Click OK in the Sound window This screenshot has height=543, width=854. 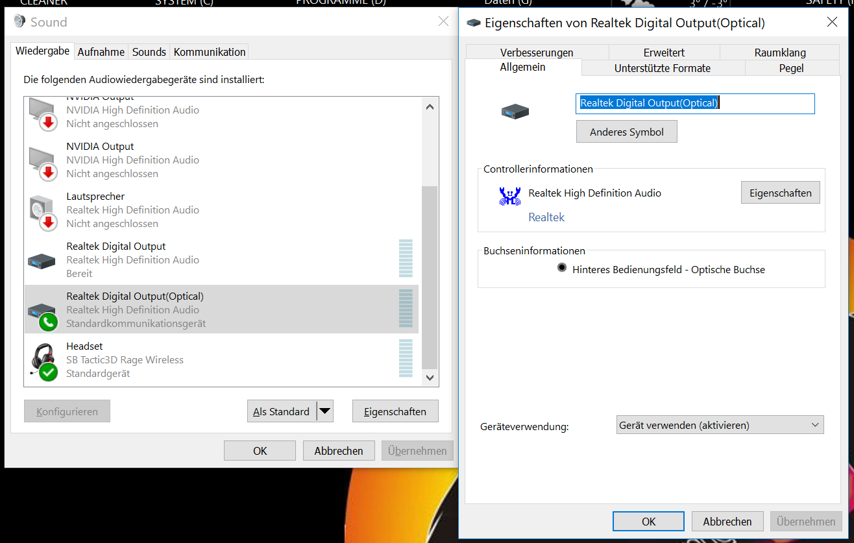click(x=260, y=451)
